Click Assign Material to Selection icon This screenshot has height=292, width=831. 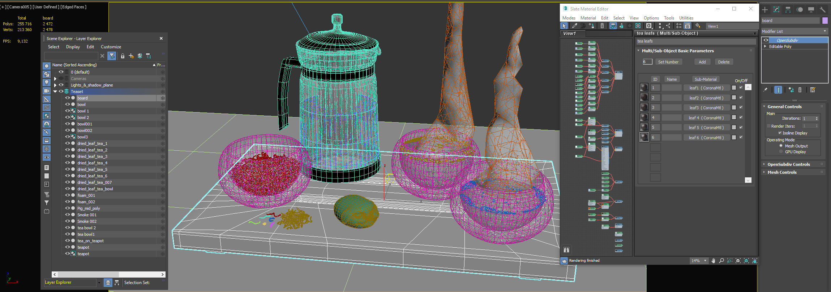(591, 26)
